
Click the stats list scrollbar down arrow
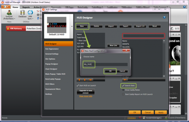[164, 76]
